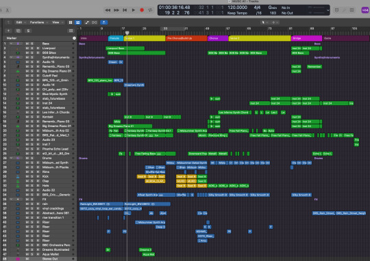This screenshot has width=370, height=261.
Task: Click the rain track audio icon
Action: pos(18,204)
